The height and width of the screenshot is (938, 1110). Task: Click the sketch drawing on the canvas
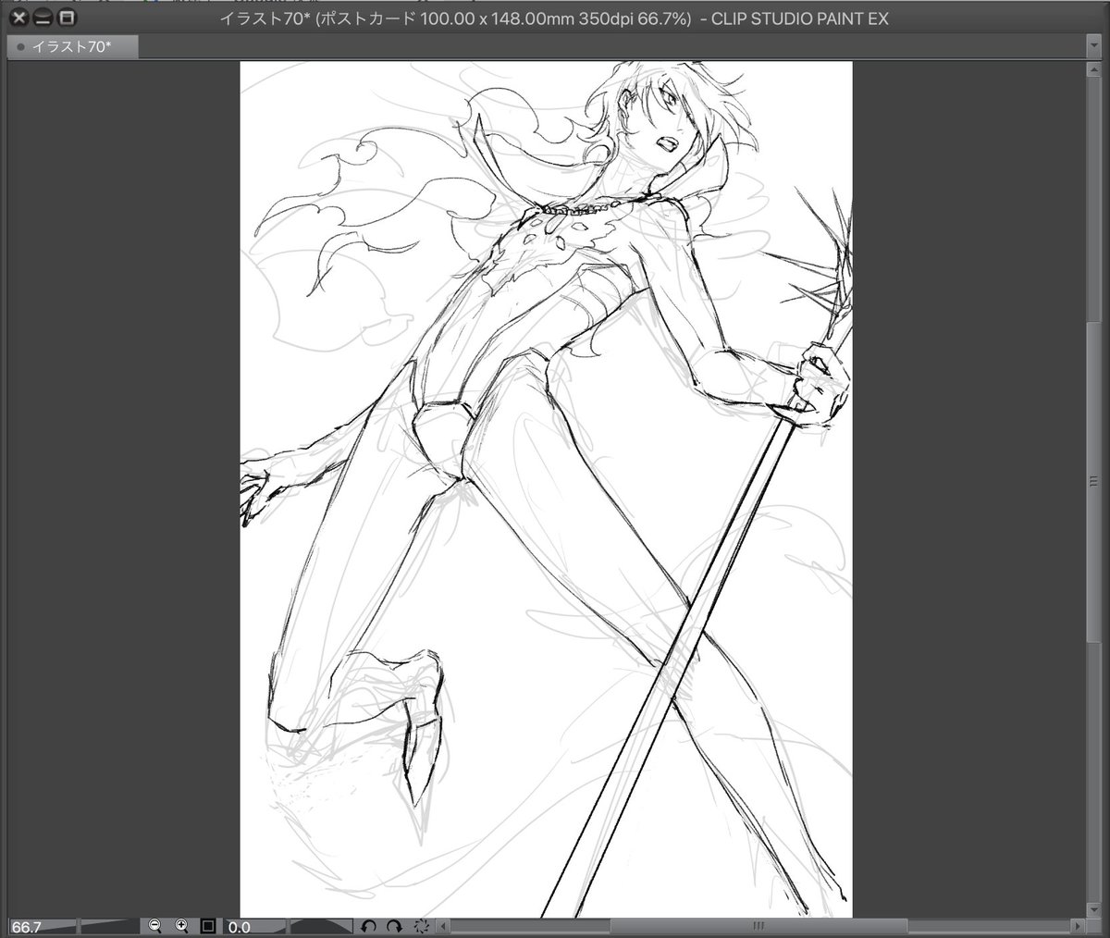[x=546, y=488]
